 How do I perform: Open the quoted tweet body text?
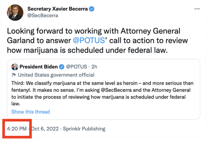coord(102,93)
